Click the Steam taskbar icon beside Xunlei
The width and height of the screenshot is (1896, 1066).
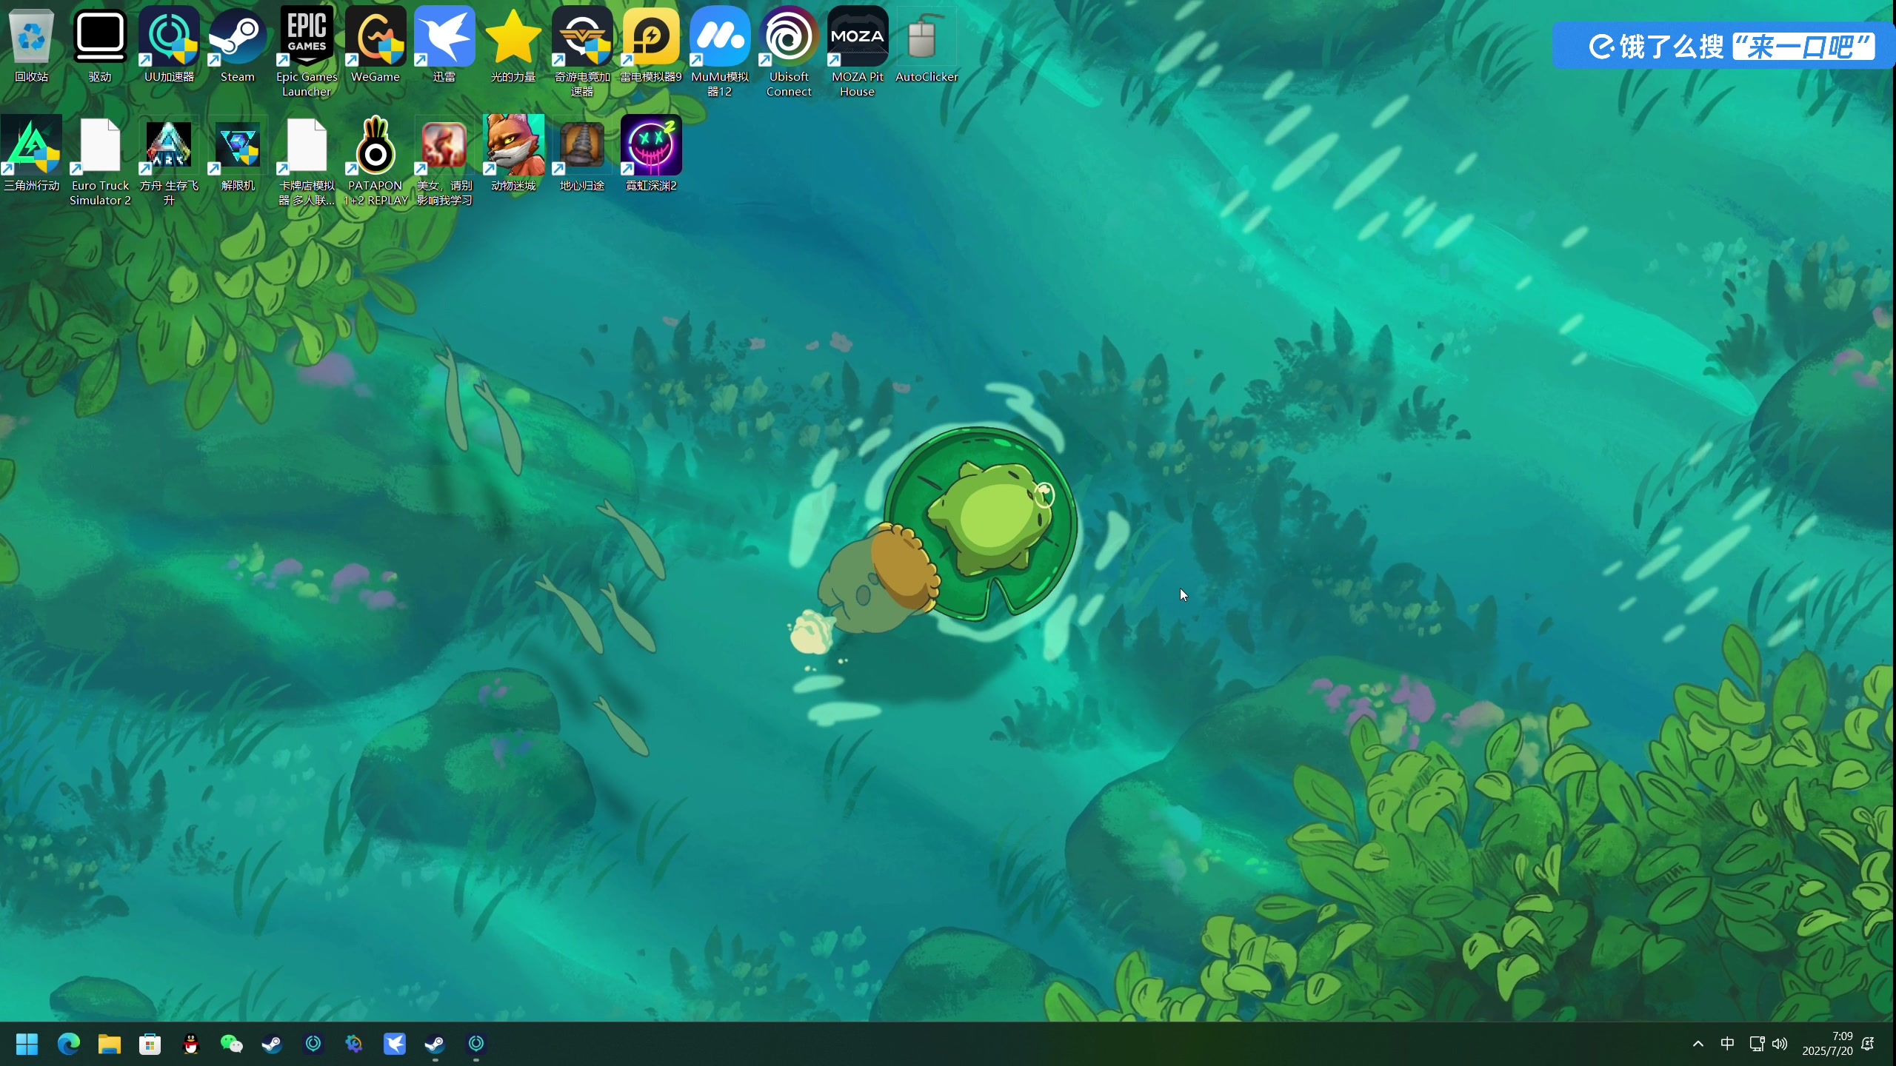click(435, 1044)
